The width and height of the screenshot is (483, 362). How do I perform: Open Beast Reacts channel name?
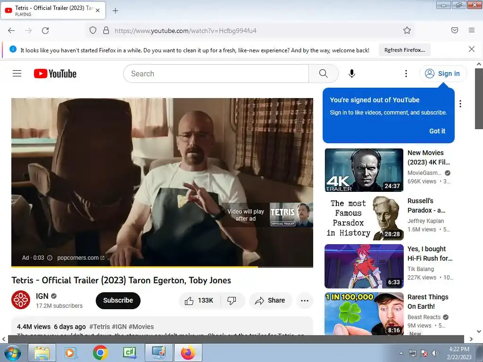424,317
